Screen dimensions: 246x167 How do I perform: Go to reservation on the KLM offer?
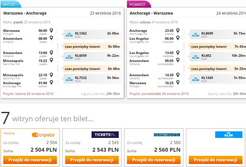pyautogui.click(x=215, y=160)
